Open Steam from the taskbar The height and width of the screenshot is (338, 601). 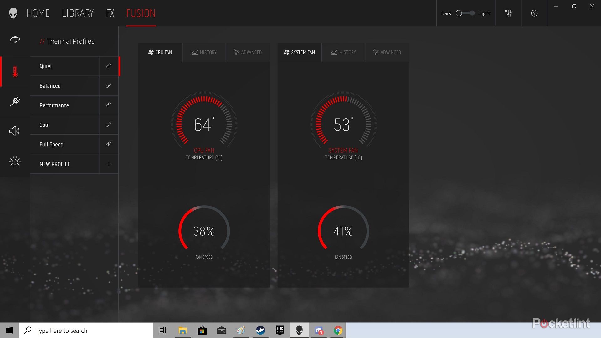pyautogui.click(x=260, y=330)
